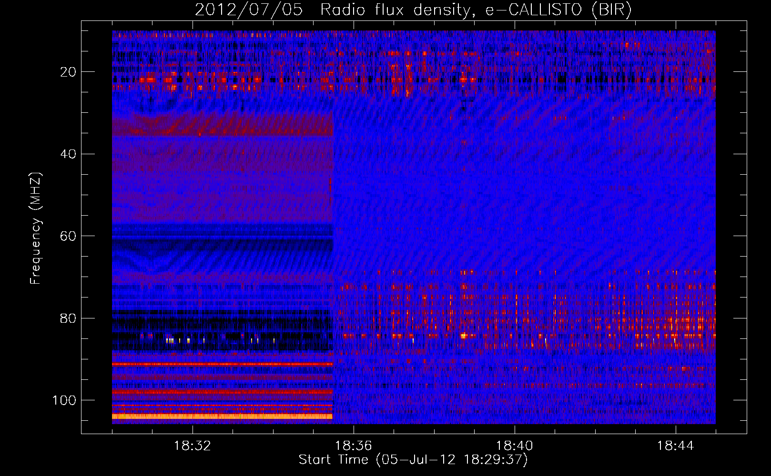Click the 18:36 time tick label
Viewport: 771px width, 476px height.
353,446
